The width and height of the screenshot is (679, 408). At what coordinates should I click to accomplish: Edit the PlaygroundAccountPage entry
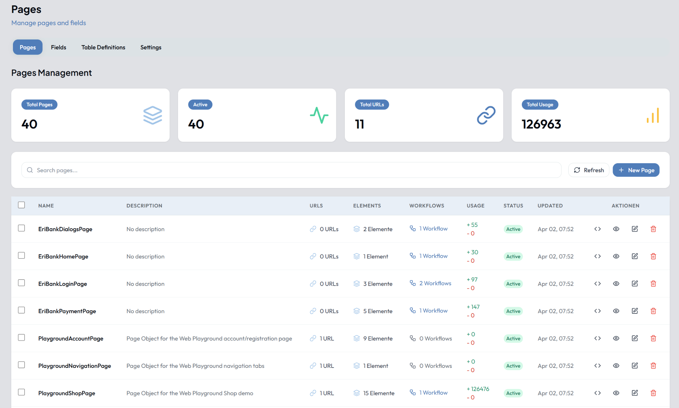pos(635,338)
